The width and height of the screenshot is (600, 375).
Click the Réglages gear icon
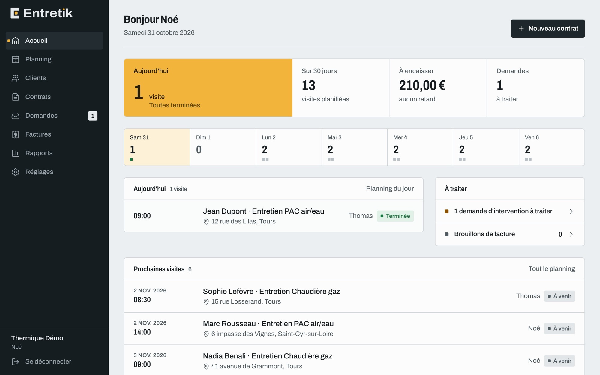tap(16, 172)
